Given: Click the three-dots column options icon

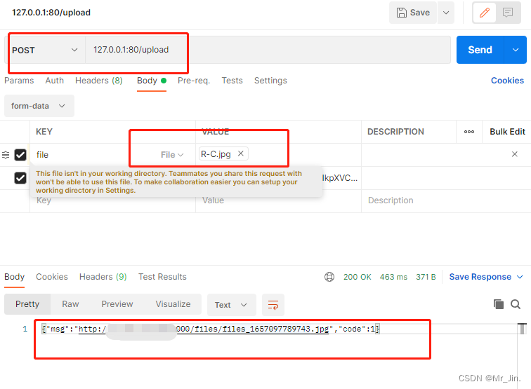Looking at the screenshot, I should 469,132.
